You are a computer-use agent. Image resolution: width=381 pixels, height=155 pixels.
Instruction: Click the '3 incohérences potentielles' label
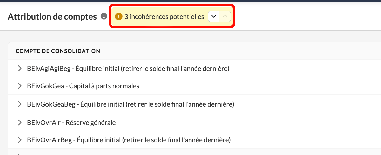164,17
